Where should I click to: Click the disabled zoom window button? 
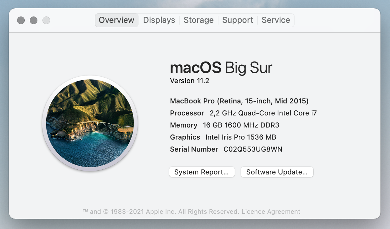[x=46, y=20]
